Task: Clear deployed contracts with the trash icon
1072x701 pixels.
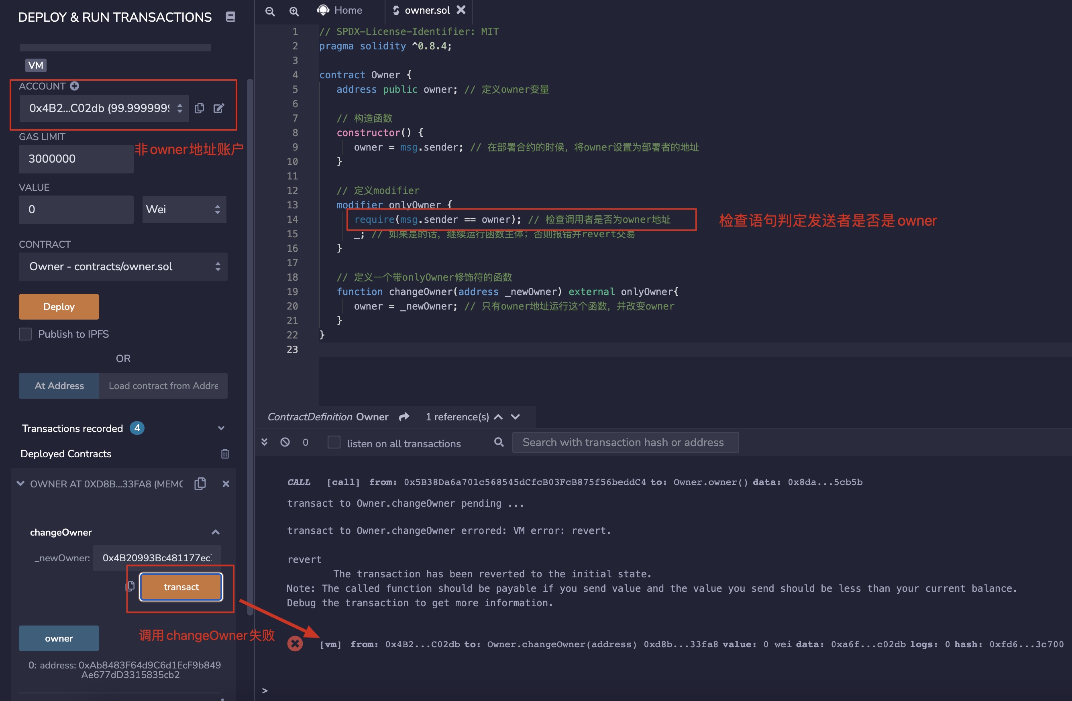Action: tap(225, 454)
